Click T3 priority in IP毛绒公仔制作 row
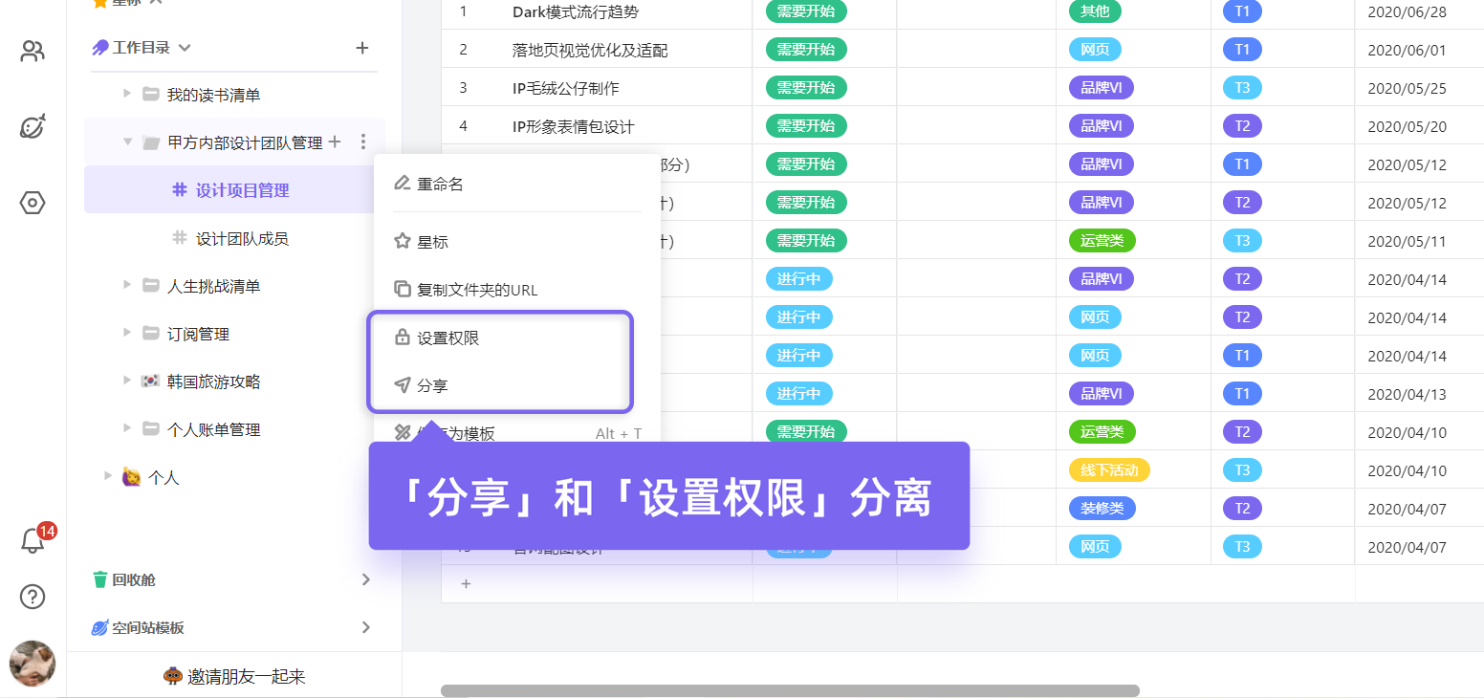The width and height of the screenshot is (1484, 698). [x=1242, y=88]
